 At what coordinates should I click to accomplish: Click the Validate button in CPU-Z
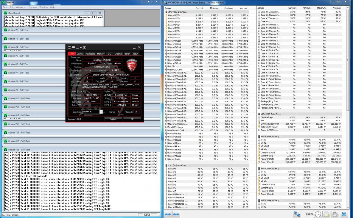coord(113,119)
